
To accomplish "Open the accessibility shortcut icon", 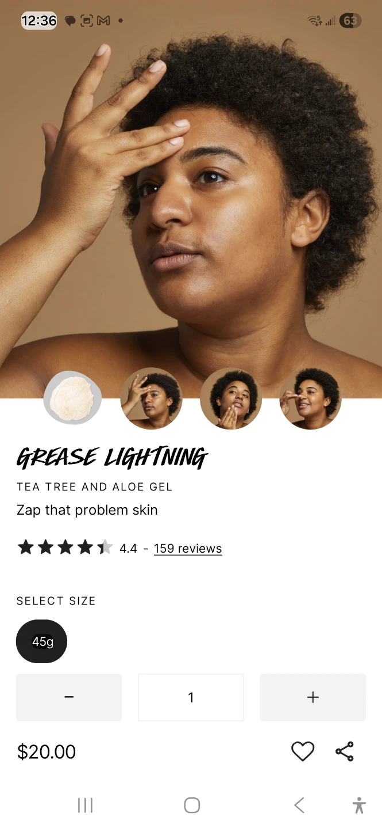I will 360,805.
